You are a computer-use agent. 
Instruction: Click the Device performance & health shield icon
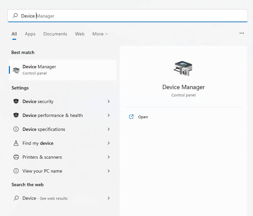tap(16, 115)
